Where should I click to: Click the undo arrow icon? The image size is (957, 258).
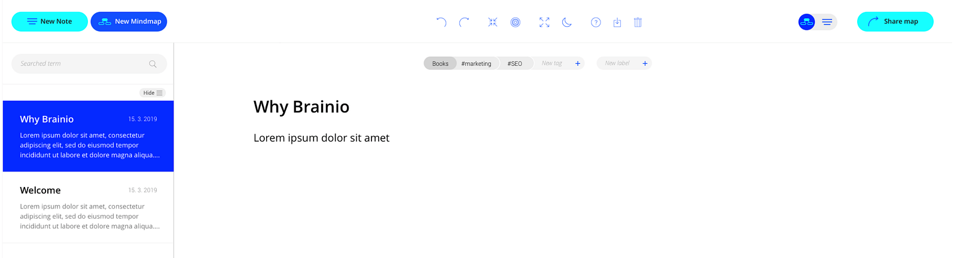pyautogui.click(x=441, y=22)
